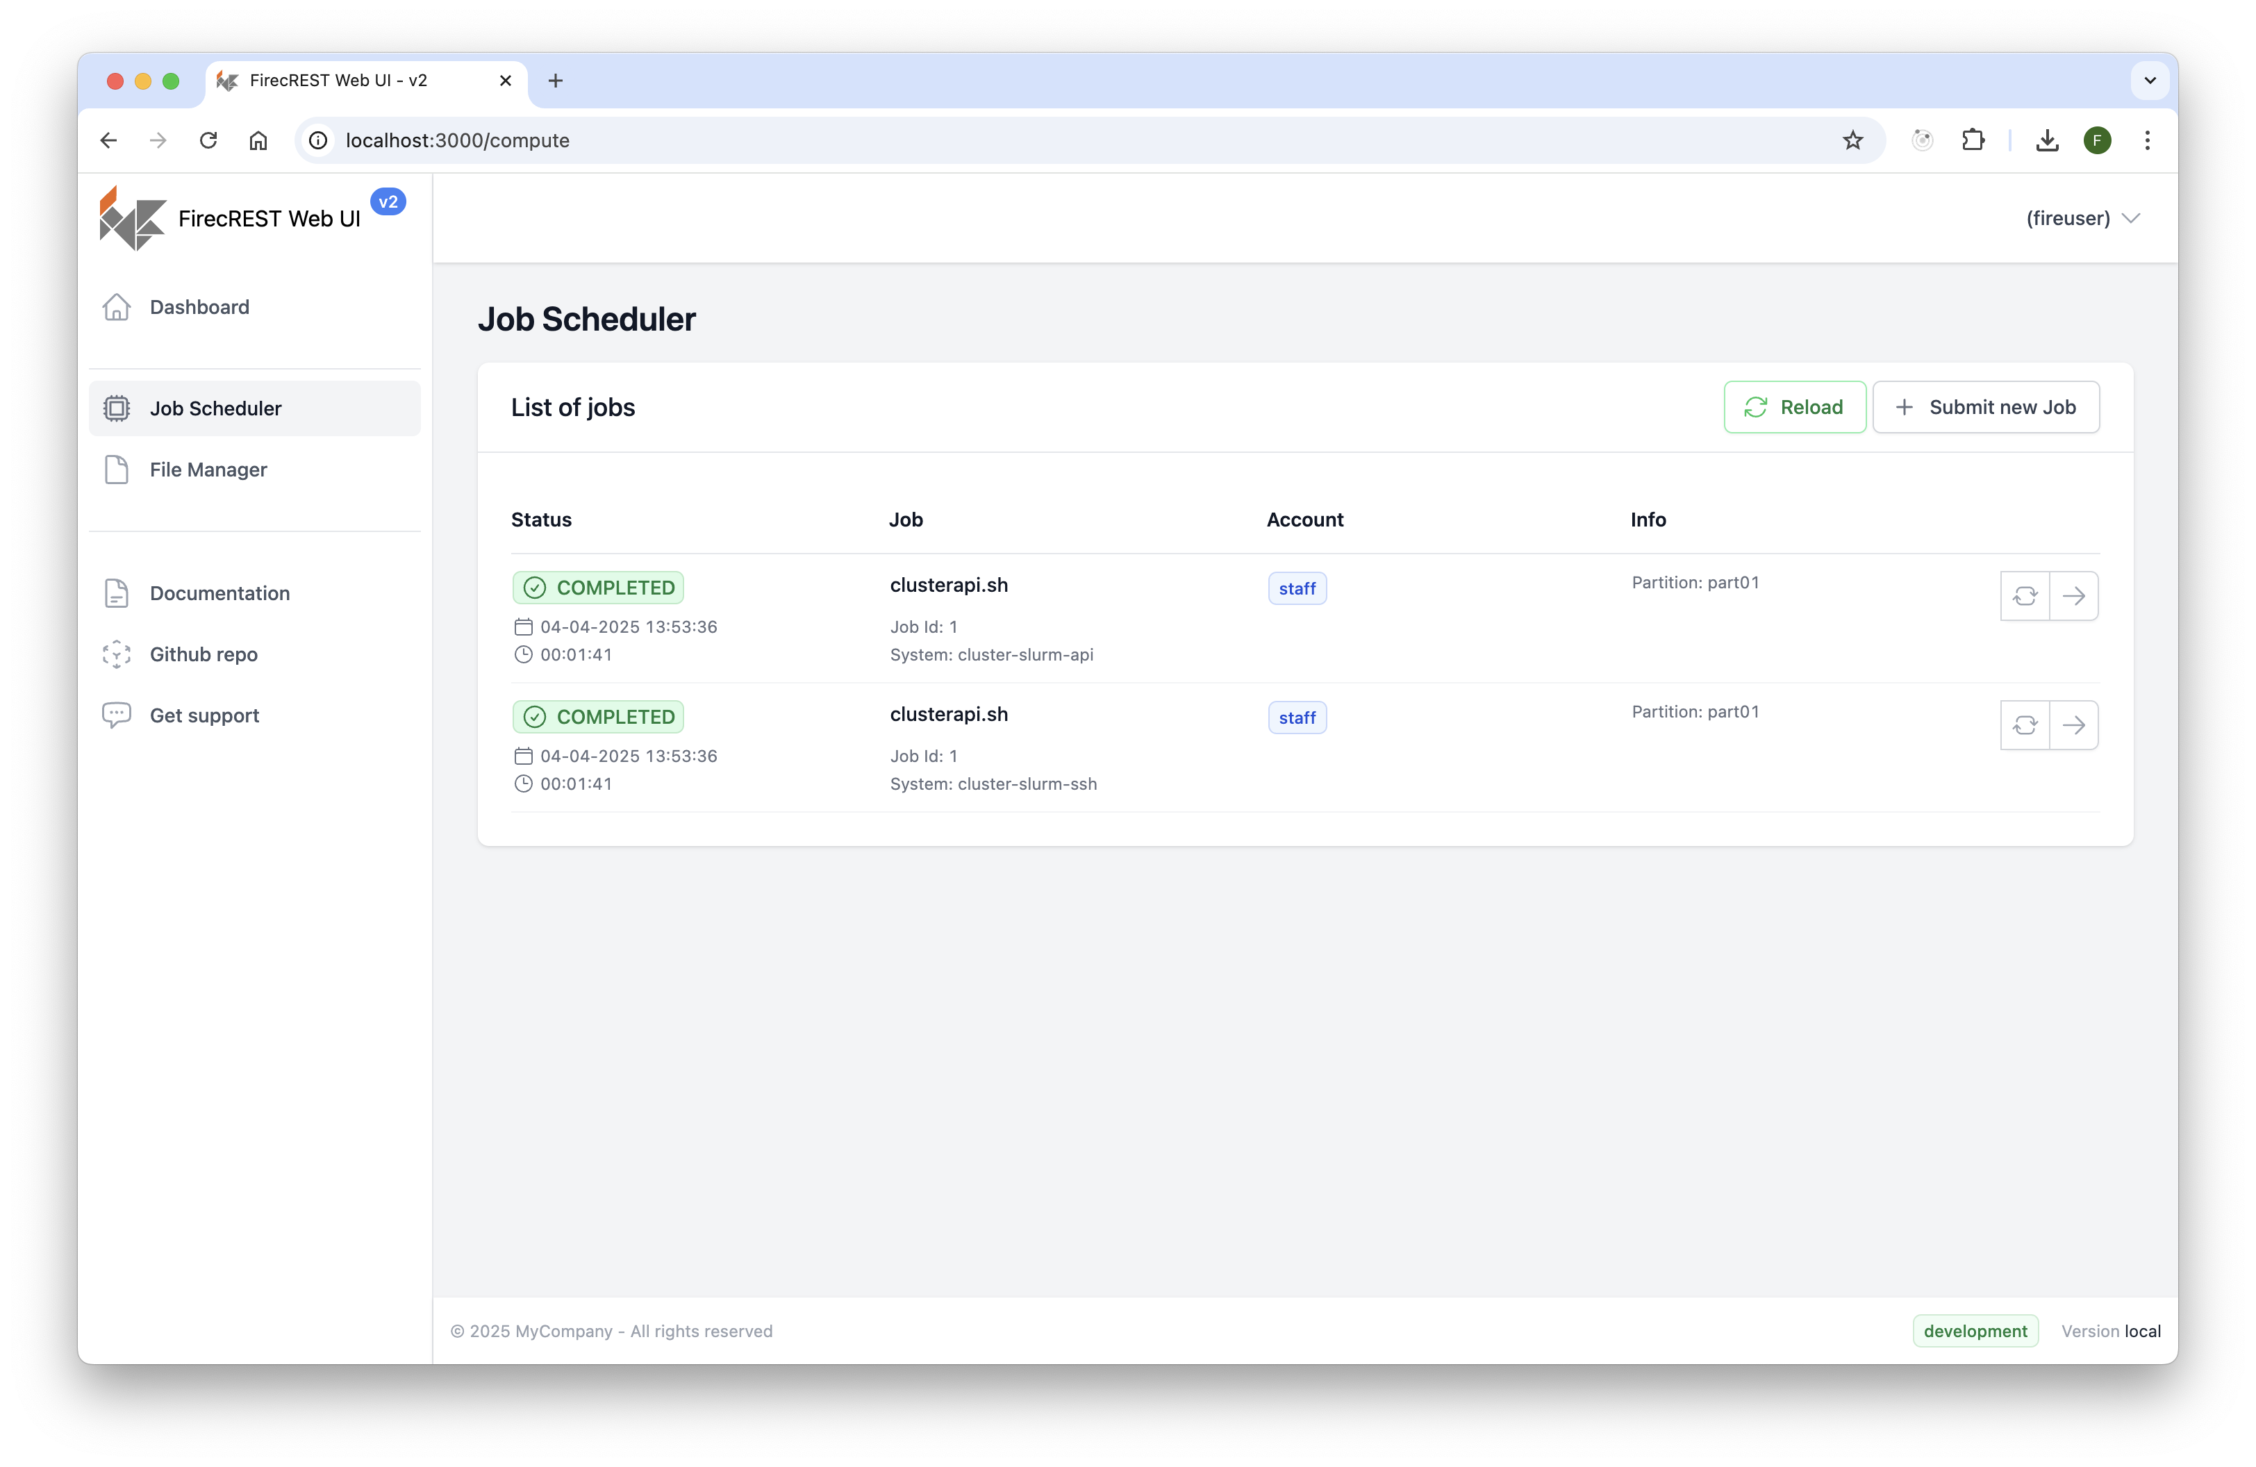2256x1467 pixels.
Task: Click the green F profile avatar
Action: pyautogui.click(x=2097, y=140)
